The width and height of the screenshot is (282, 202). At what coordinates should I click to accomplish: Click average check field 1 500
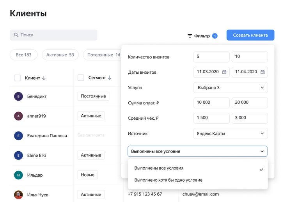211,118
